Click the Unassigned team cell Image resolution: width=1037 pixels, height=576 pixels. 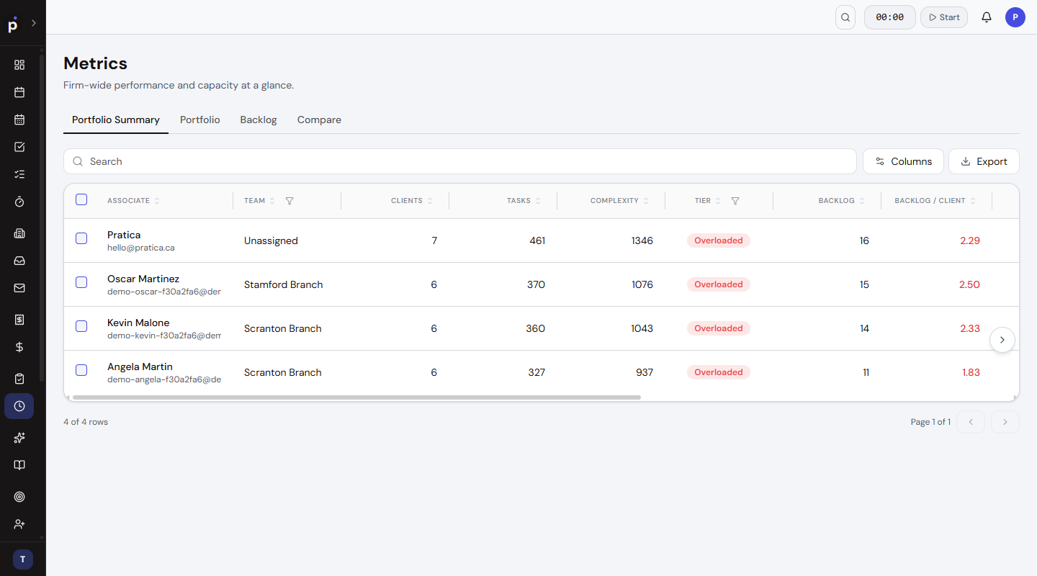pyautogui.click(x=271, y=240)
